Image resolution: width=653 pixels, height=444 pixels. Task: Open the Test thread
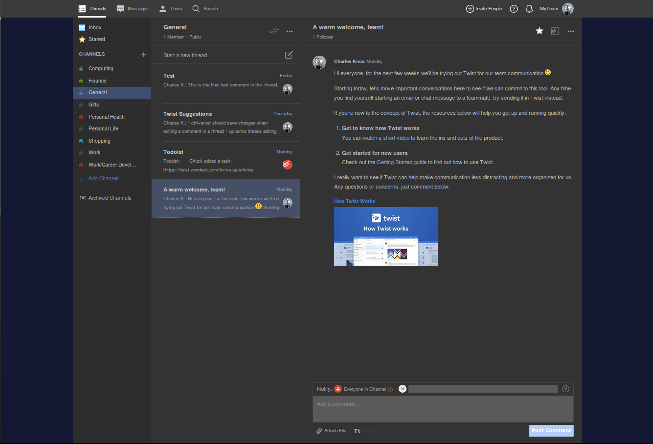pyautogui.click(x=226, y=84)
